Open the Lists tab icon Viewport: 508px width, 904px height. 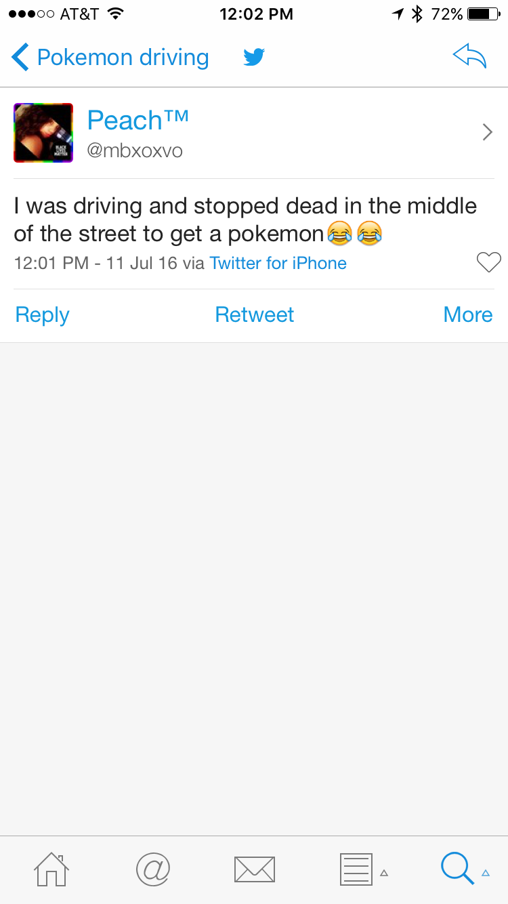tap(356, 869)
